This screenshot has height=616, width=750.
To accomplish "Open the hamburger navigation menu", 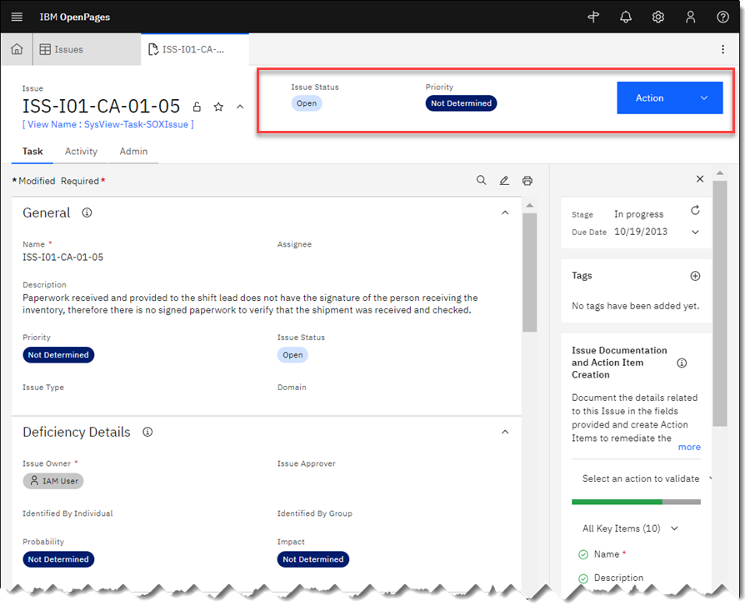I will pyautogui.click(x=18, y=17).
